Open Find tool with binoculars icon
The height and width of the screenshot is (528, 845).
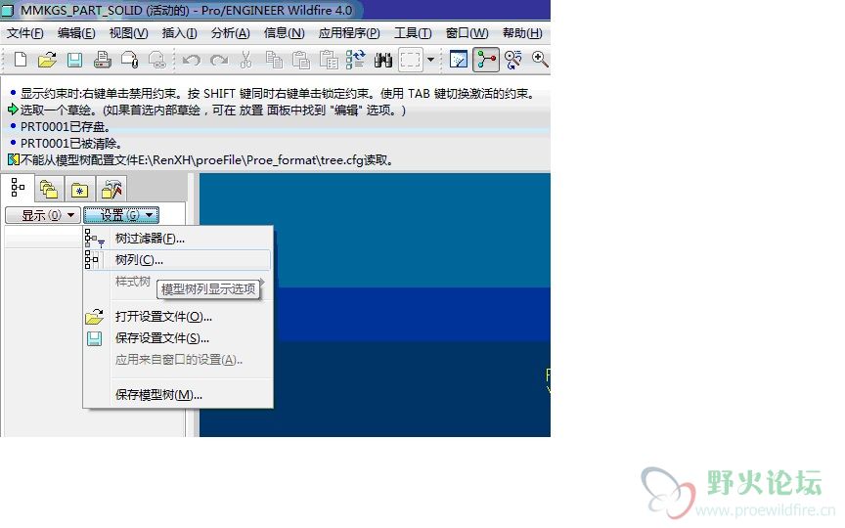point(383,60)
